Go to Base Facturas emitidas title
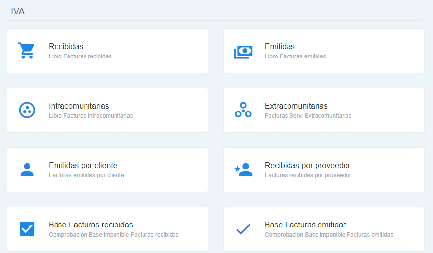Image resolution: width=433 pixels, height=253 pixels. [x=306, y=225]
